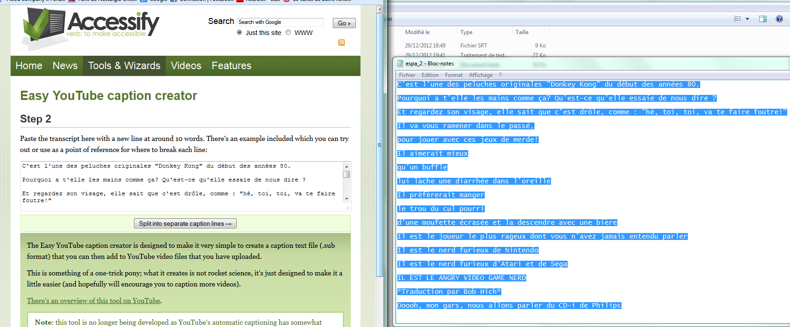The height and width of the screenshot is (327, 790).
Task: Click the '29/12/2012 18:49' date cell
Action: click(x=425, y=46)
